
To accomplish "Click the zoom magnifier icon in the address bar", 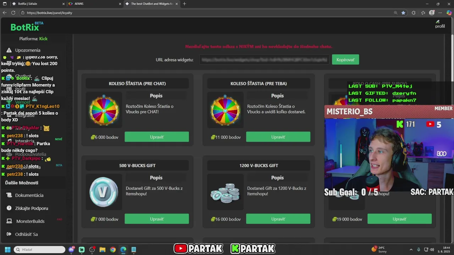I will coord(395,13).
